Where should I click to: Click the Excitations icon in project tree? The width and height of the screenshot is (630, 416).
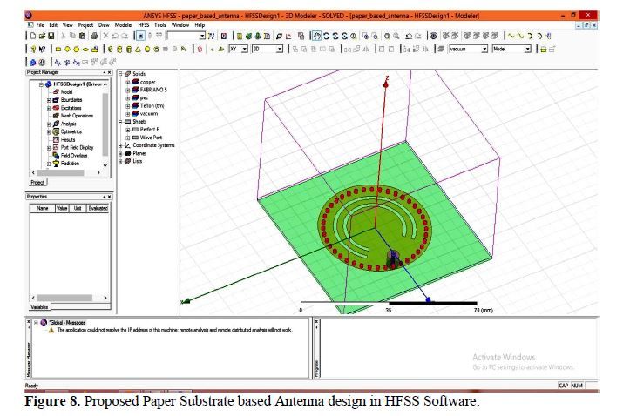click(57, 108)
